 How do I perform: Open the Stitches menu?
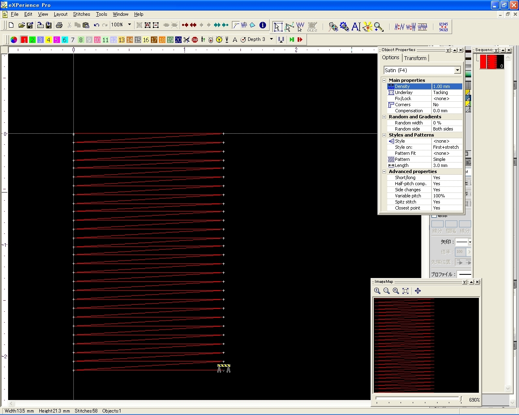[81, 14]
